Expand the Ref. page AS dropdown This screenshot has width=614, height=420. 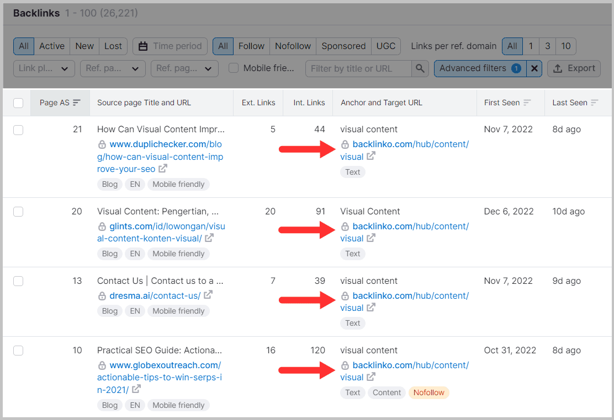[113, 68]
